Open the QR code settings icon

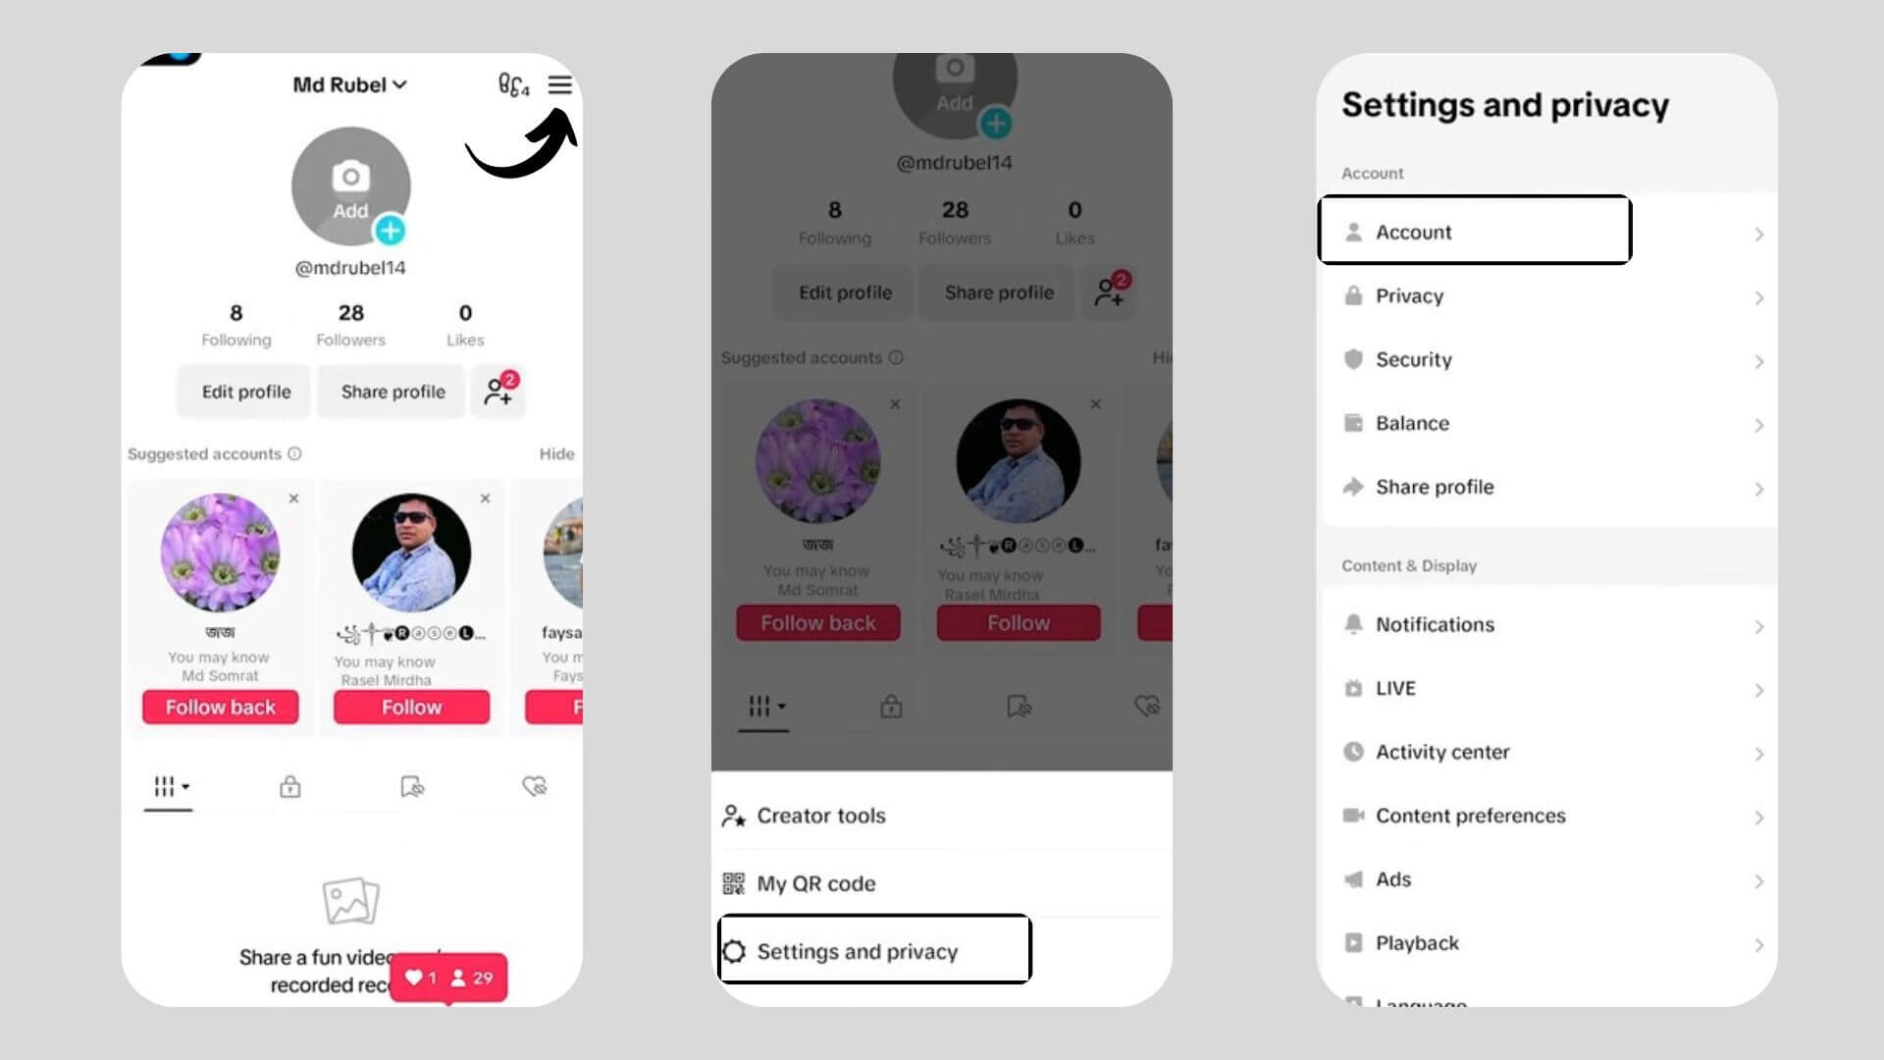[731, 882]
